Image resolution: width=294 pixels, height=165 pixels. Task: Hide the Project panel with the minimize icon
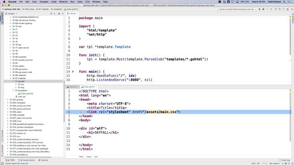pos(62,14)
